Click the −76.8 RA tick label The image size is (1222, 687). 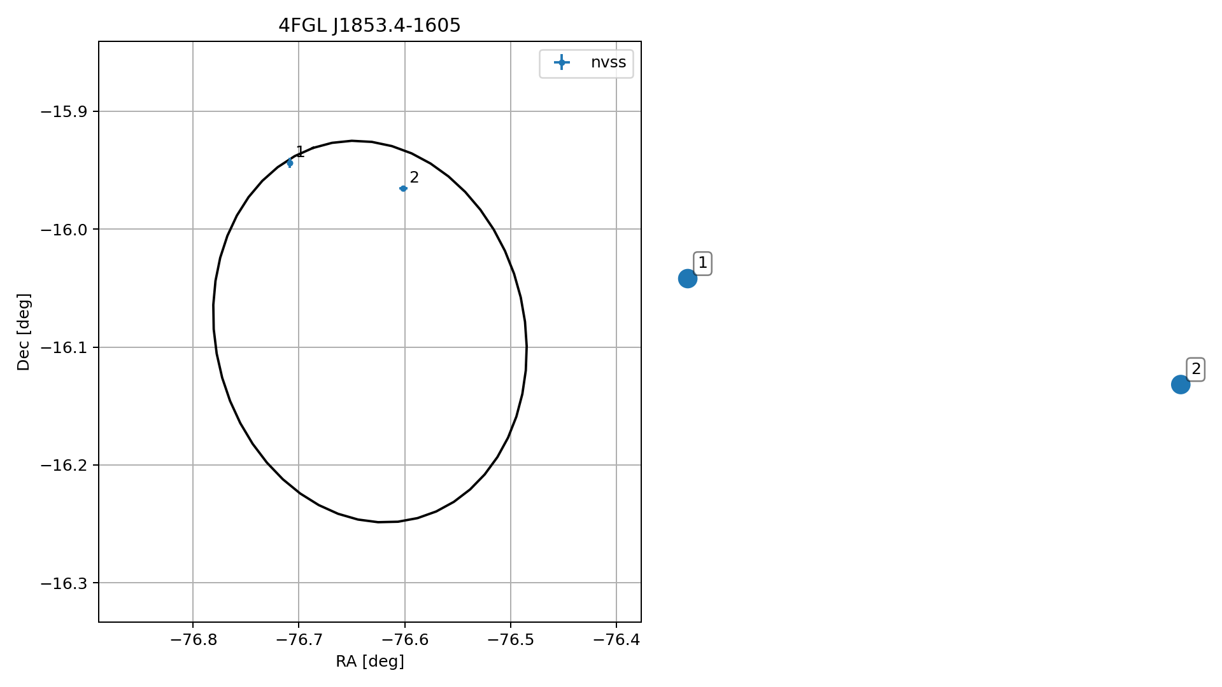point(193,640)
